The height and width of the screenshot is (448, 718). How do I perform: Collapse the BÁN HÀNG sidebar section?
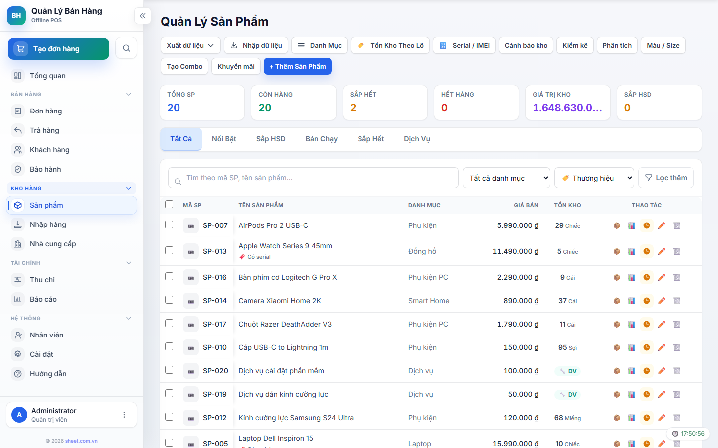click(x=72, y=94)
